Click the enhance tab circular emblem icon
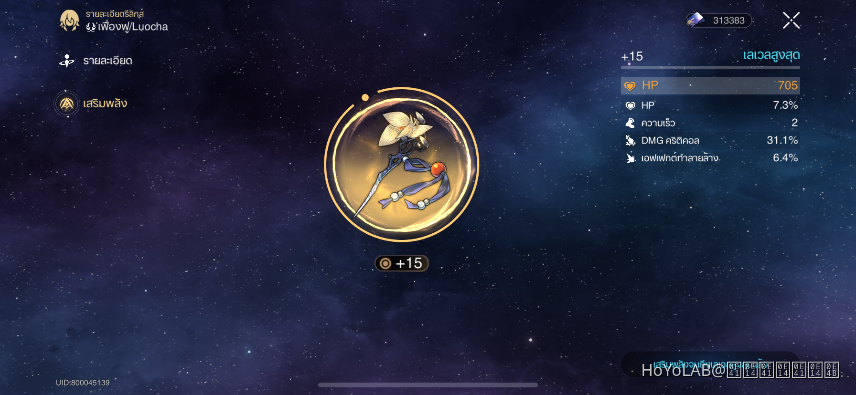Image resolution: width=856 pixels, height=395 pixels. pos(67,104)
